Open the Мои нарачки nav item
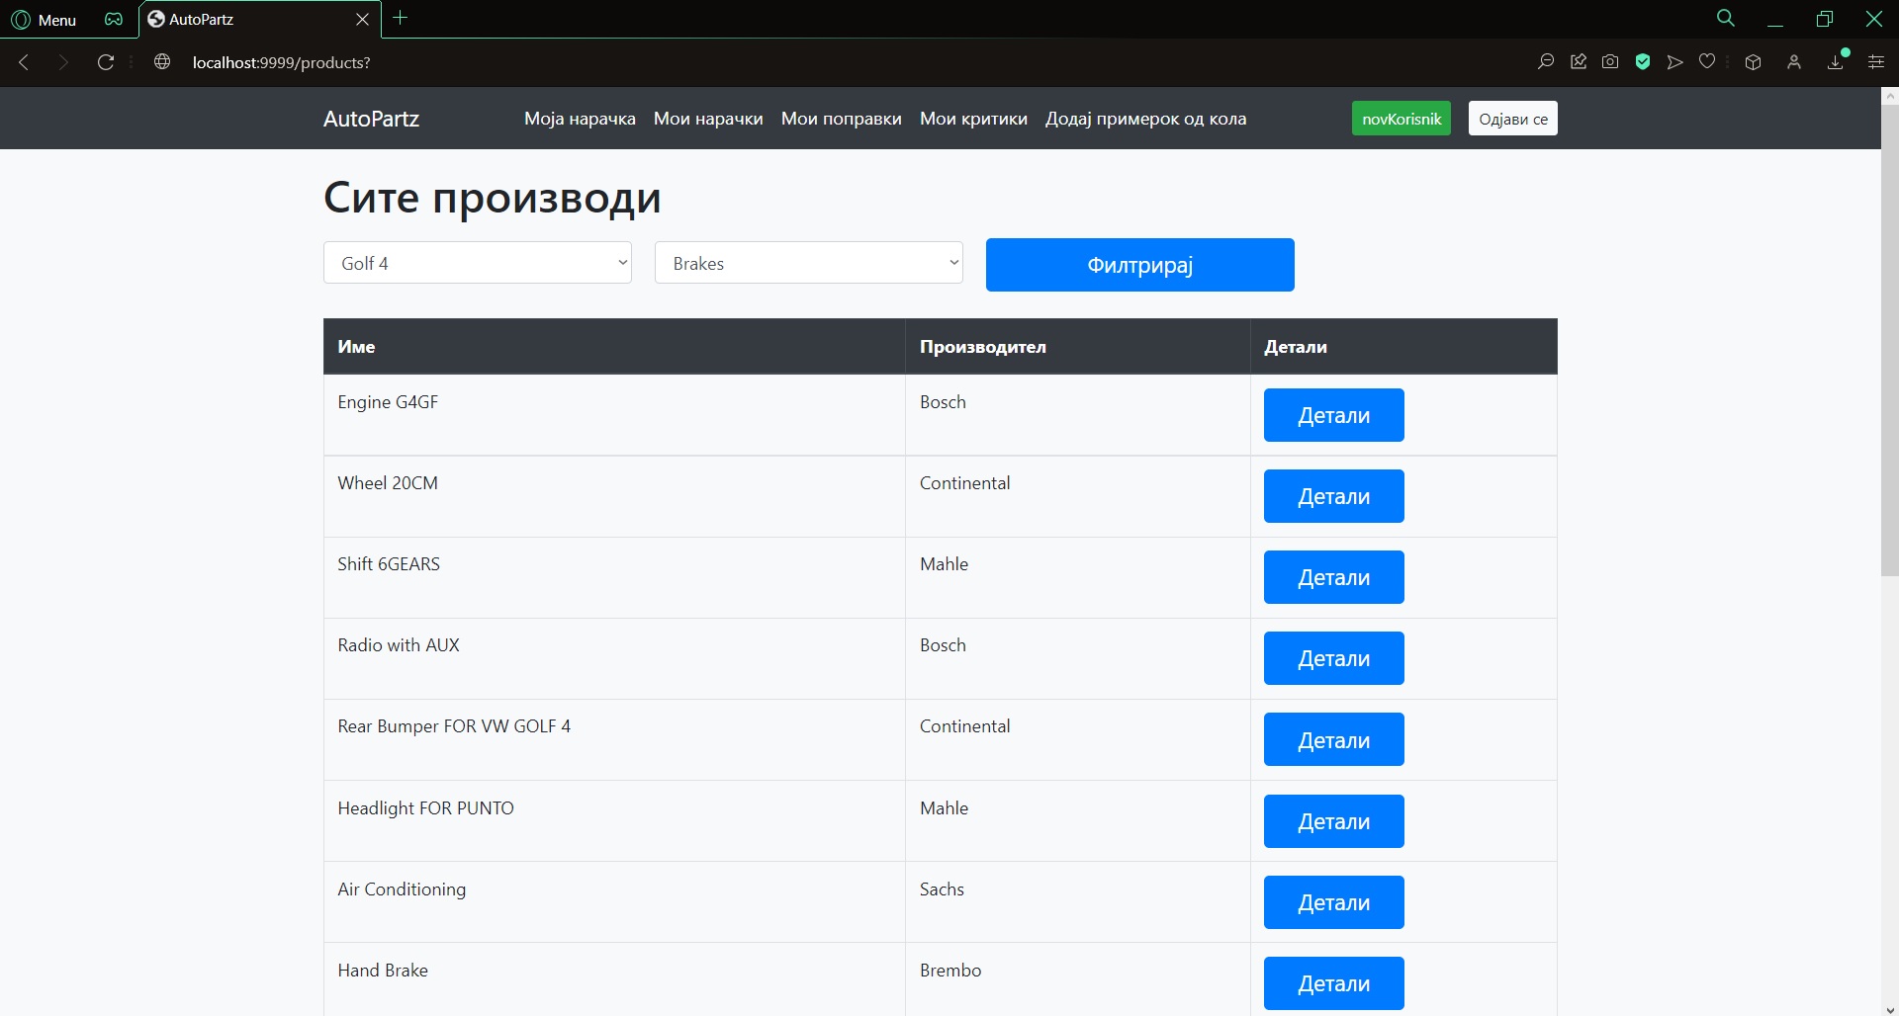 pyautogui.click(x=708, y=119)
